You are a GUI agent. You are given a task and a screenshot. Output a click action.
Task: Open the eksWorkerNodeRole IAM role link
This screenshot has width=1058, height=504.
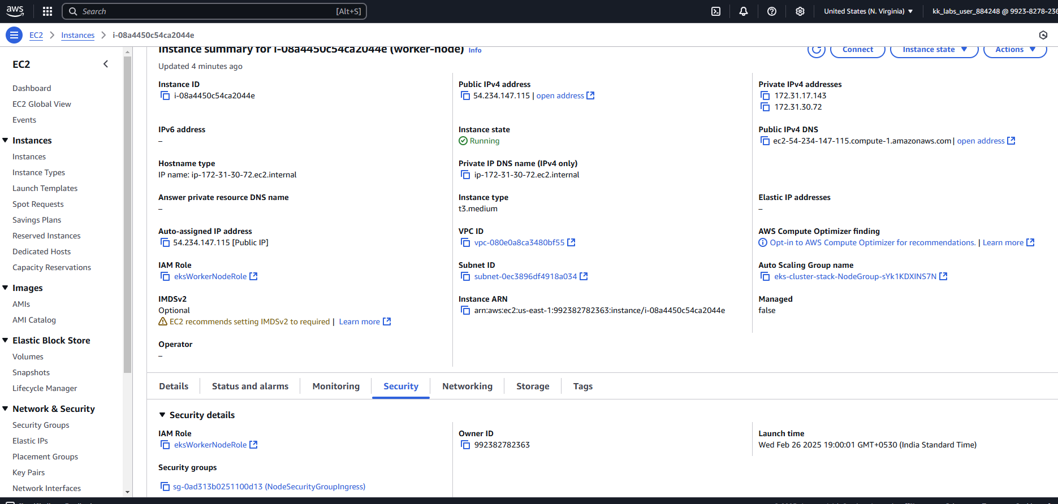210,277
